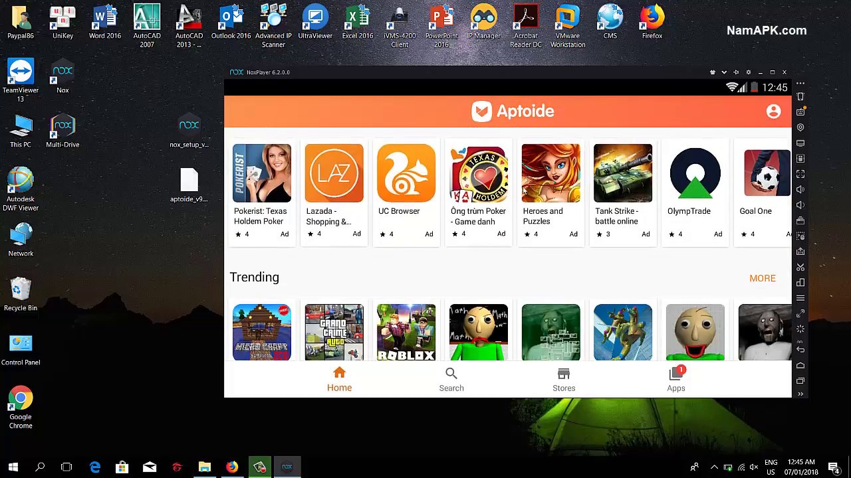Select nox_setup installer file on desktop
851x478 pixels.
click(x=189, y=131)
